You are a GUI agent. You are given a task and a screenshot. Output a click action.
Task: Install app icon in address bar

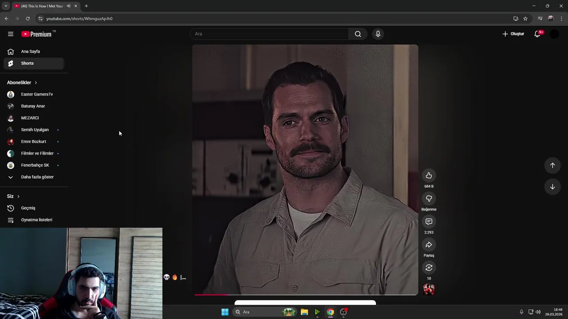click(516, 19)
